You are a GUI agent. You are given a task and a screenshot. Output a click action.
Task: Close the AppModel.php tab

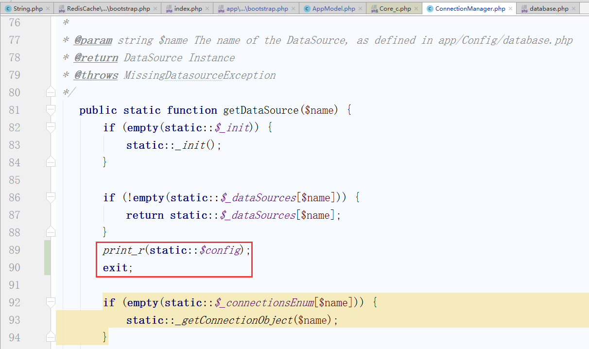point(361,9)
